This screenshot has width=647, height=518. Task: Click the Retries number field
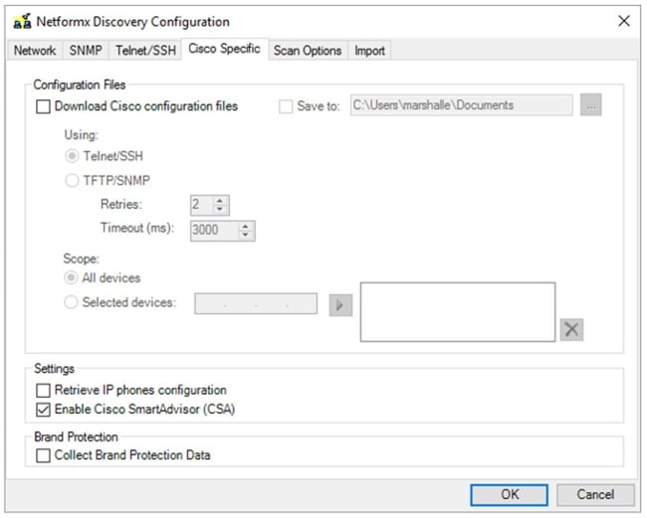point(202,205)
